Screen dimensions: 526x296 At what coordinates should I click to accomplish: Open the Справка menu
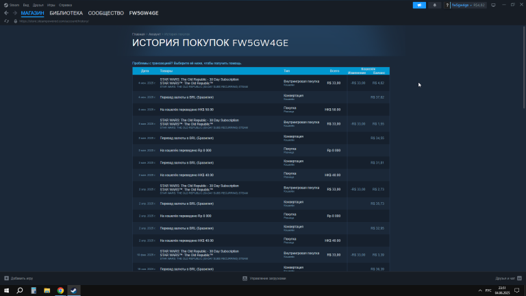[65, 5]
